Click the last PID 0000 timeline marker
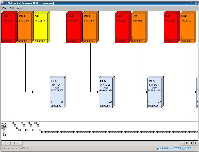The width and height of the screenshot is (199, 152). pyautogui.click(x=36, y=123)
